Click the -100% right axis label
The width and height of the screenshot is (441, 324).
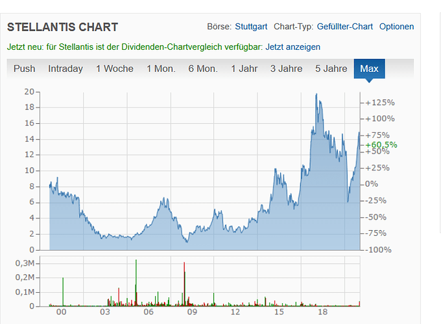coord(379,250)
